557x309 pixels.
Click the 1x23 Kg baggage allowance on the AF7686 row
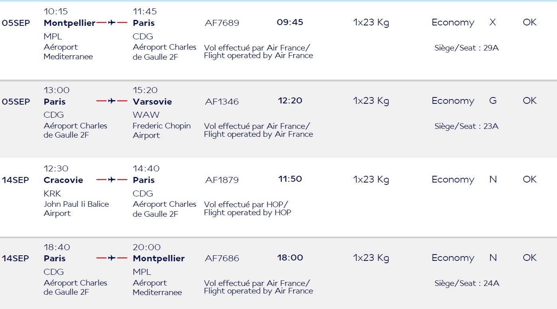pos(371,258)
